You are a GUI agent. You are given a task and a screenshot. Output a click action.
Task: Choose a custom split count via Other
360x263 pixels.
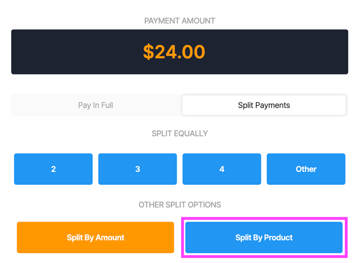point(306,169)
